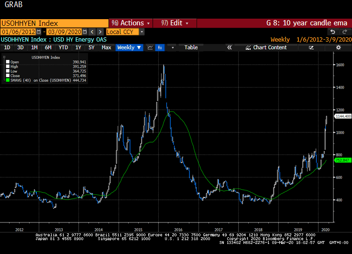Expand the Actions menu dropdown
The width and height of the screenshot is (352, 254).
pyautogui.click(x=131, y=23)
